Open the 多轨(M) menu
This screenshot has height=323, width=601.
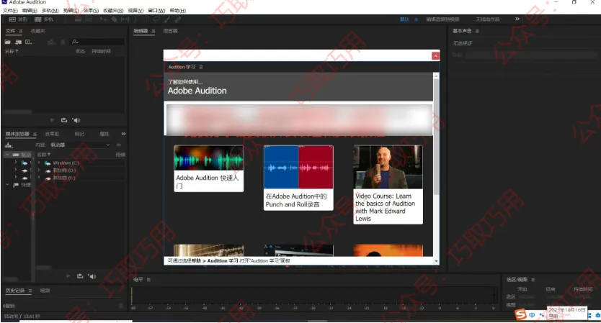pos(50,11)
